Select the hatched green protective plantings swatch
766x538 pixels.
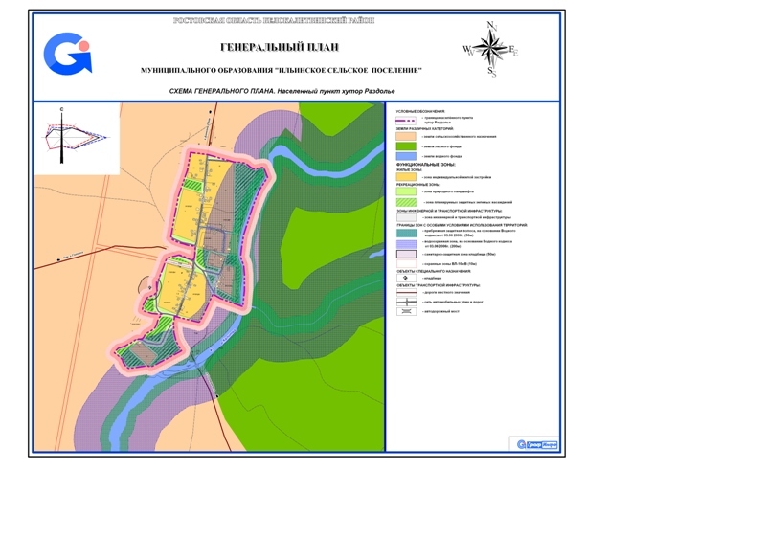pyautogui.click(x=407, y=202)
